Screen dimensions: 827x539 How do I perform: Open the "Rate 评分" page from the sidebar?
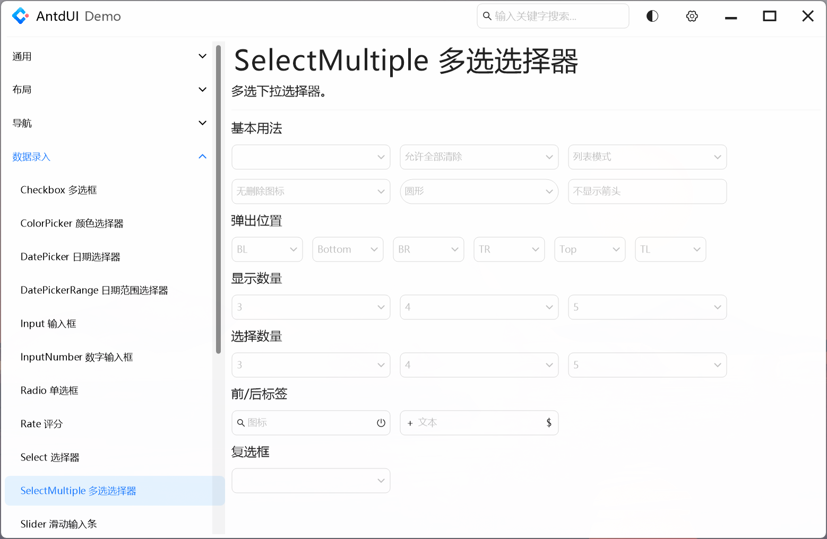click(41, 423)
